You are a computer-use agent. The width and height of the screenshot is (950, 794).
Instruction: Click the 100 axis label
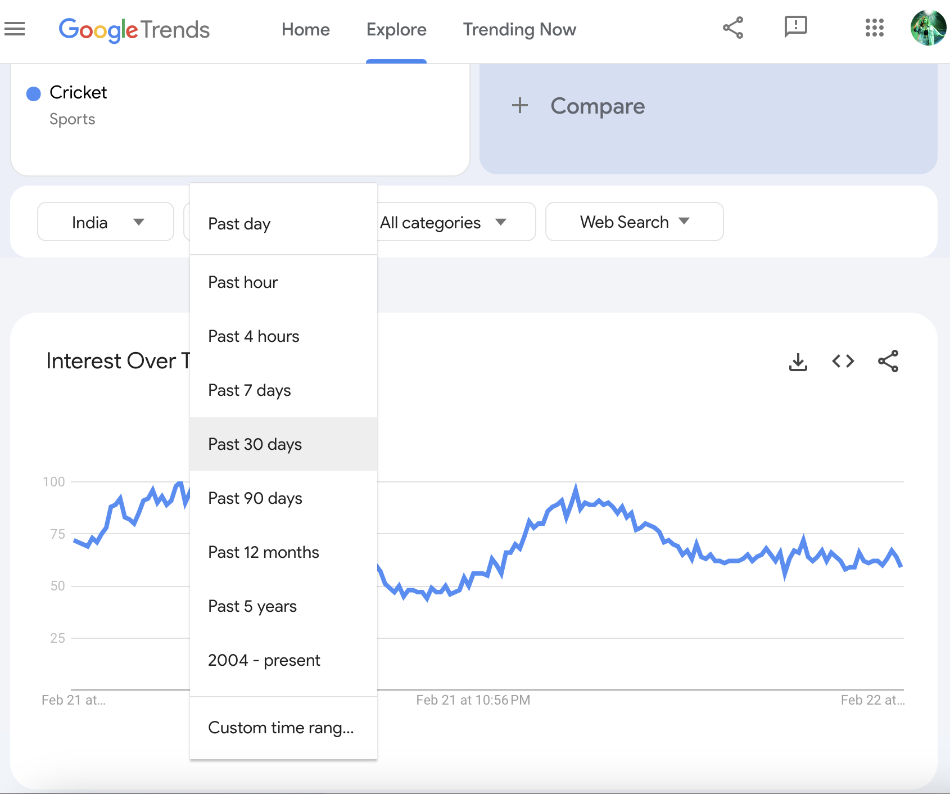[54, 482]
